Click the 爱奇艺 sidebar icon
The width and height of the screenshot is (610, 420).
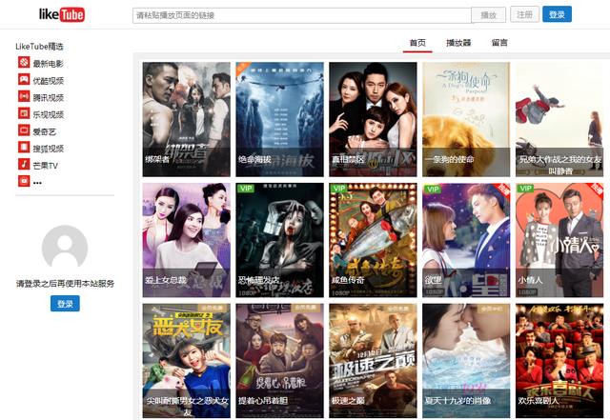coord(24,130)
